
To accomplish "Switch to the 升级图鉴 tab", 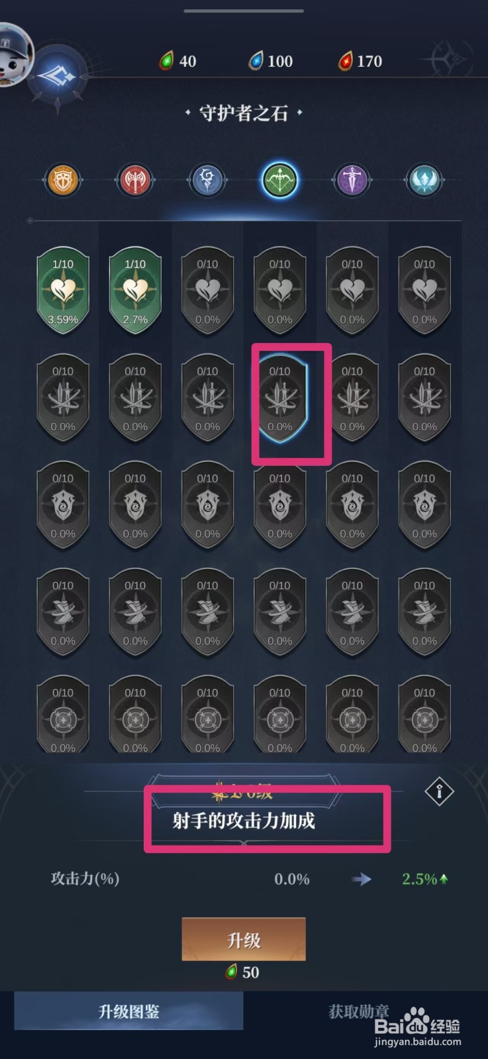I will pyautogui.click(x=128, y=1011).
